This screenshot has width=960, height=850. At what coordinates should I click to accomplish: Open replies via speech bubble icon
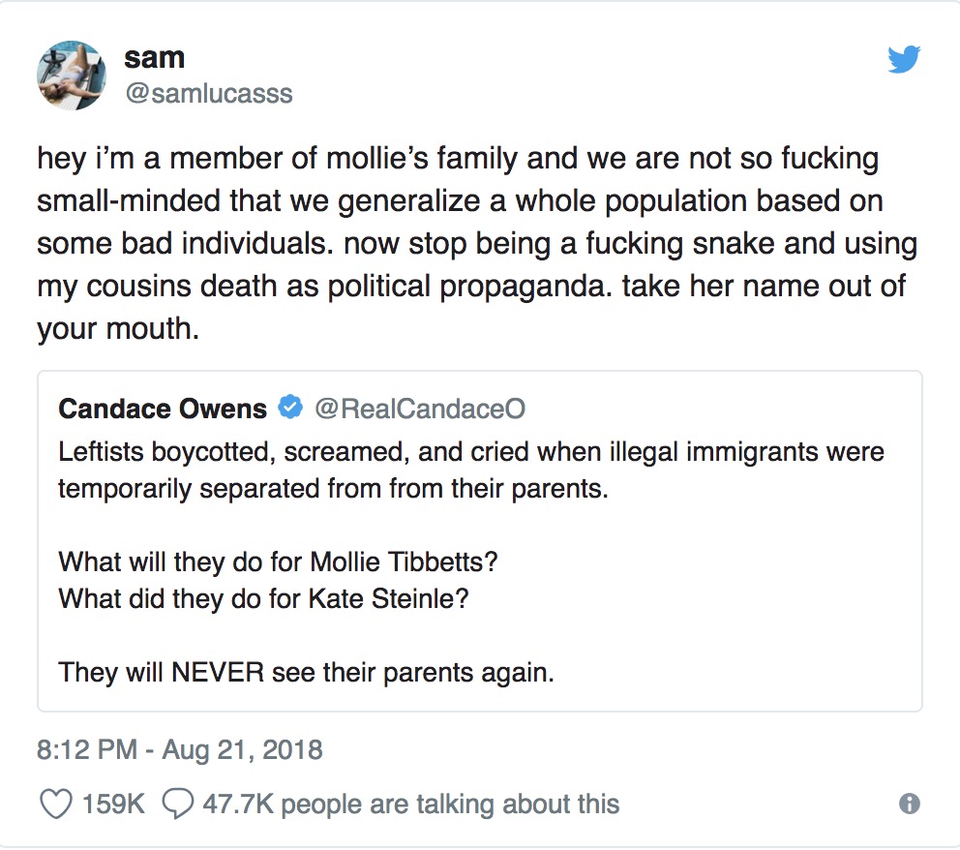pyautogui.click(x=177, y=804)
